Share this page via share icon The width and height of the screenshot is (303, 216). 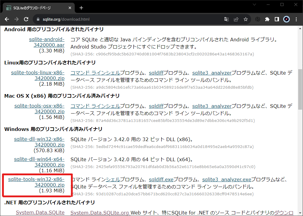[236, 19]
